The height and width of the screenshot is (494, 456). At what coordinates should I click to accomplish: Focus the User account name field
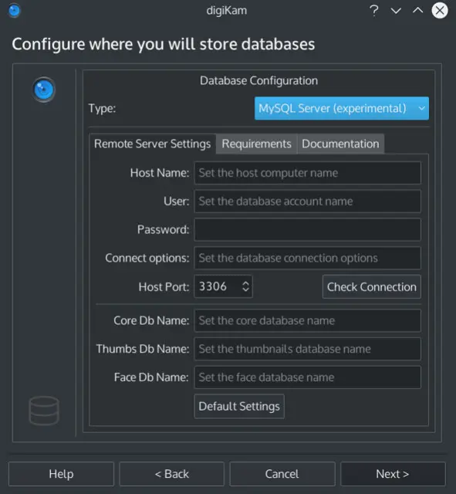coord(307,201)
